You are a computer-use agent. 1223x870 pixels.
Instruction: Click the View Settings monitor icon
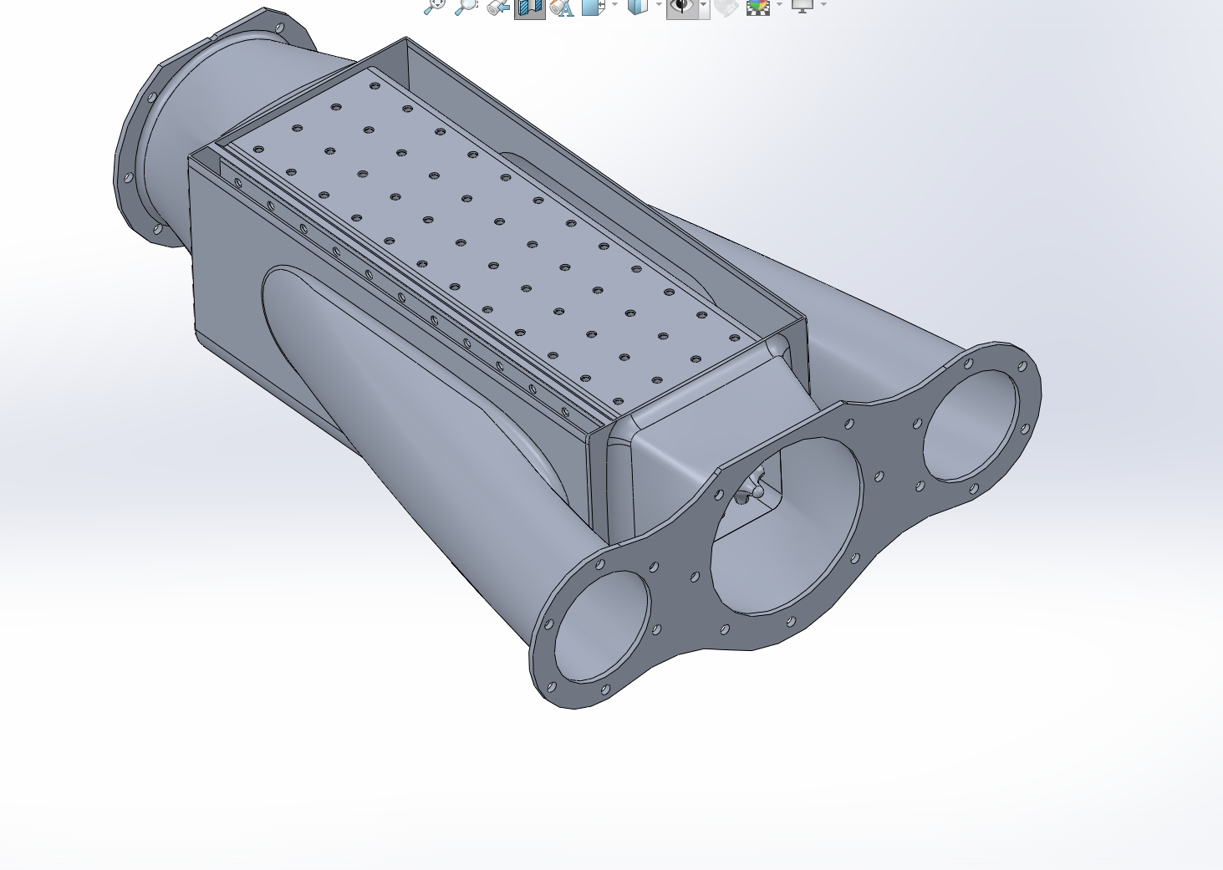(803, 6)
